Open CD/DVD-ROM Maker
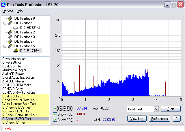Image resolution: width=185 pixels, height=132 pixels. click(x=17, y=85)
